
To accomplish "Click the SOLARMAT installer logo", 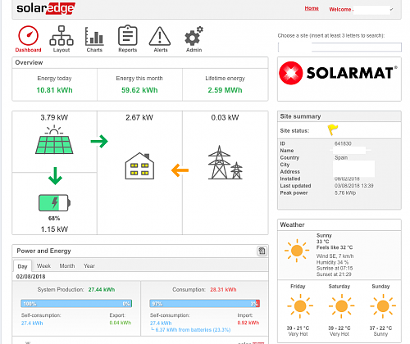I will tap(339, 73).
